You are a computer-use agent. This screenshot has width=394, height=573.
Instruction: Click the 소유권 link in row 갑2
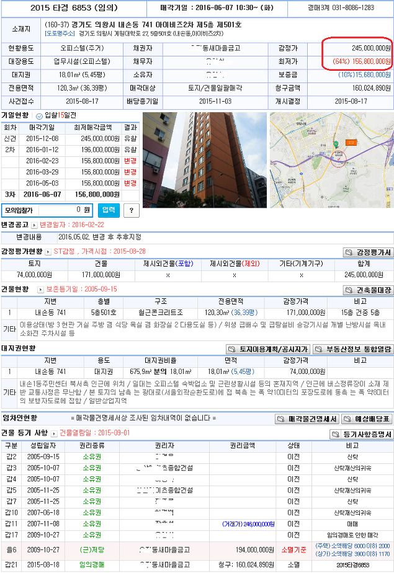click(92, 457)
